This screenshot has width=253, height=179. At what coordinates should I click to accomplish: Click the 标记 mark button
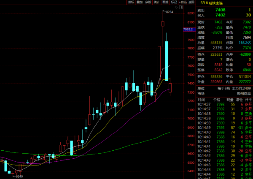tap(173, 2)
